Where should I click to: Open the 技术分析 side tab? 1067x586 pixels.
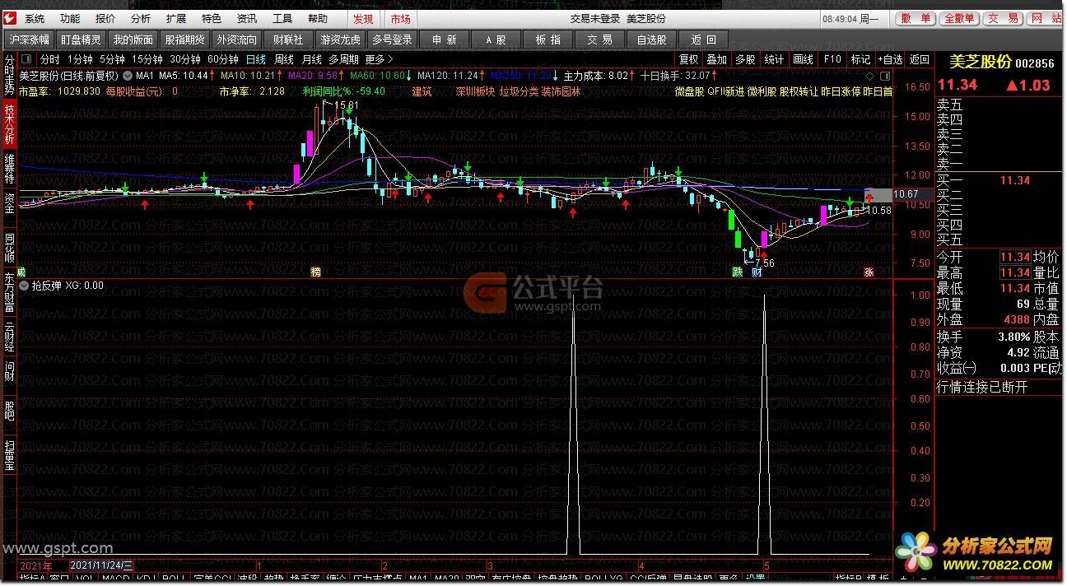9,124
